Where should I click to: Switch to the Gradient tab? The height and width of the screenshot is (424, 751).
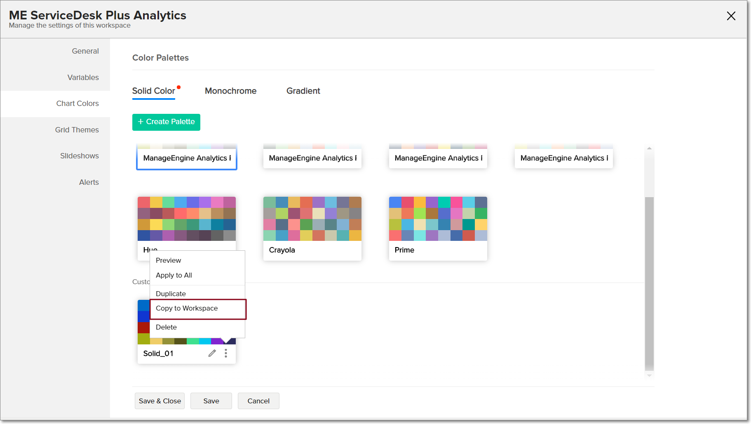303,91
